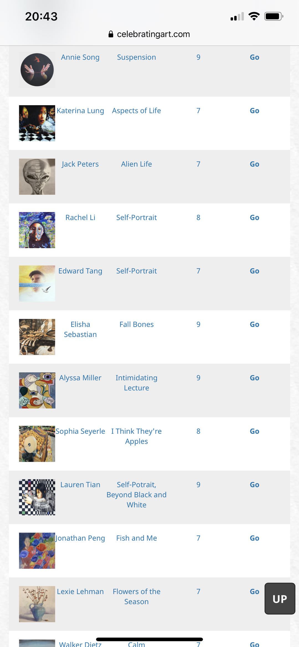Image resolution: width=299 pixels, height=647 pixels.
Task: Open the Aspects of Life thumbnail
Action: (x=37, y=123)
